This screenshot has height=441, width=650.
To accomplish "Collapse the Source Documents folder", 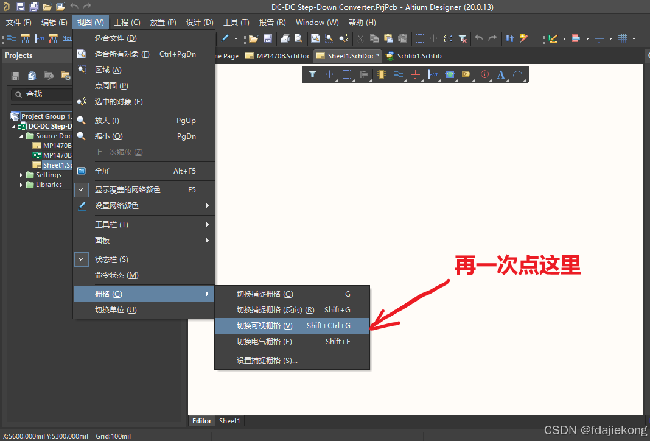I will point(21,136).
